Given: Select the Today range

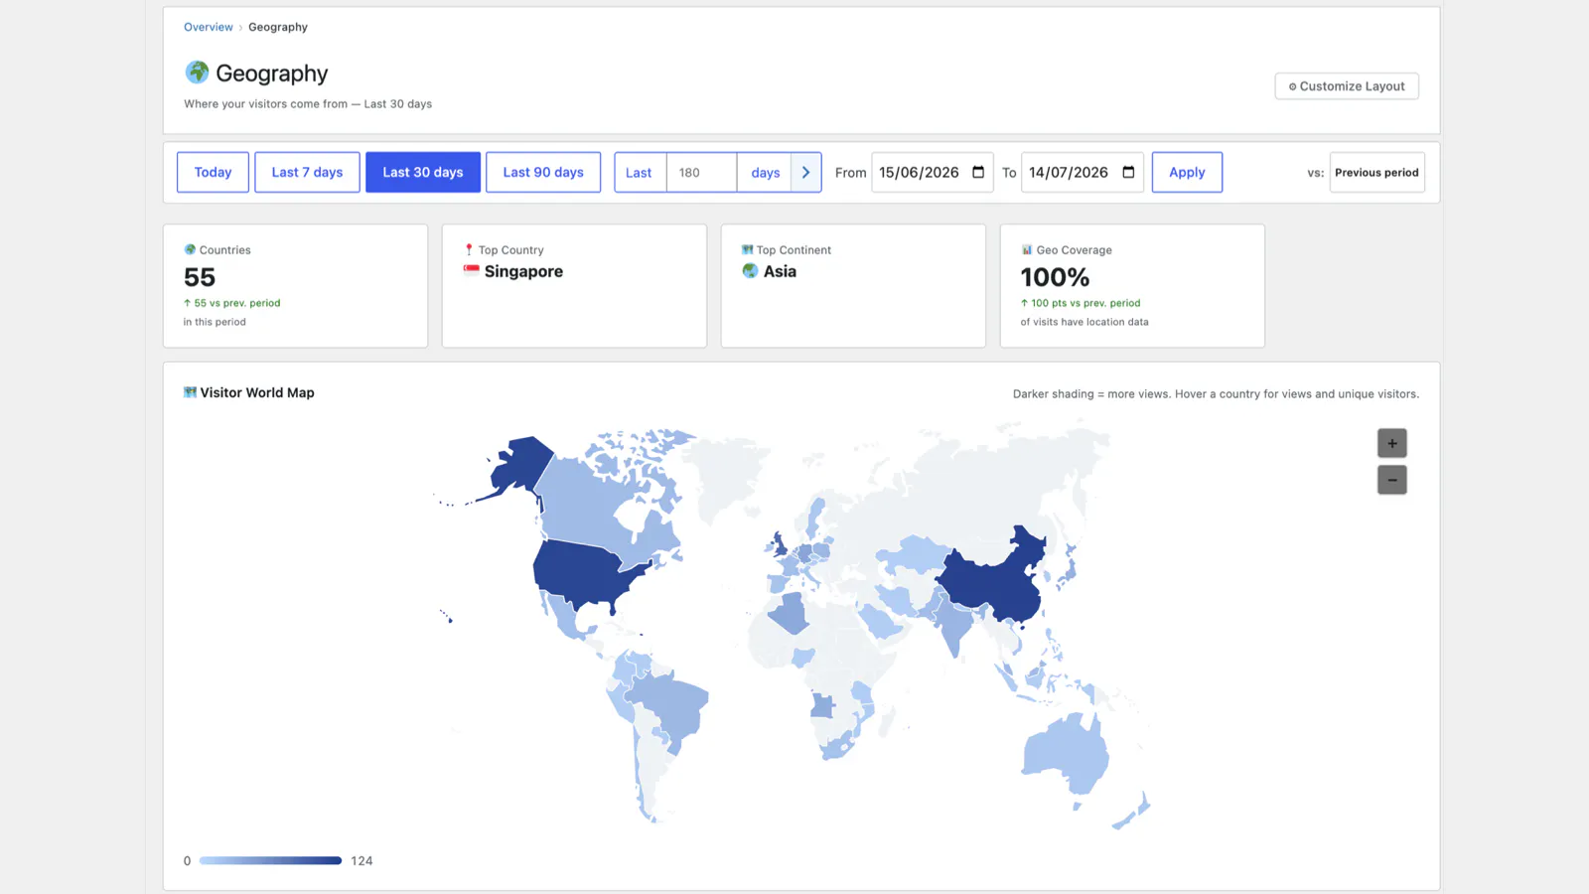Looking at the screenshot, I should coord(213,172).
